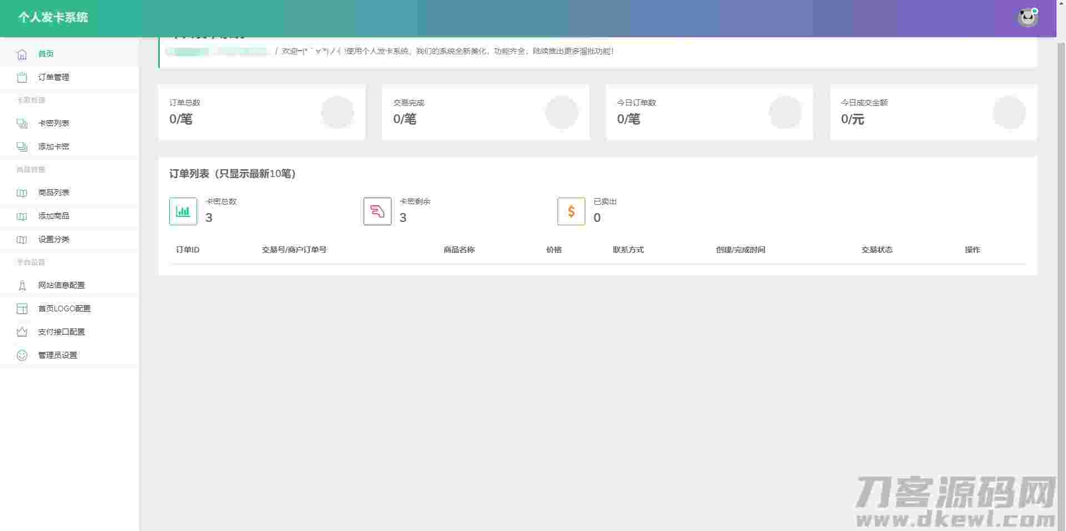The image size is (1066, 531).
Task: Select the home icon beside 首页
Action: pyautogui.click(x=22, y=54)
